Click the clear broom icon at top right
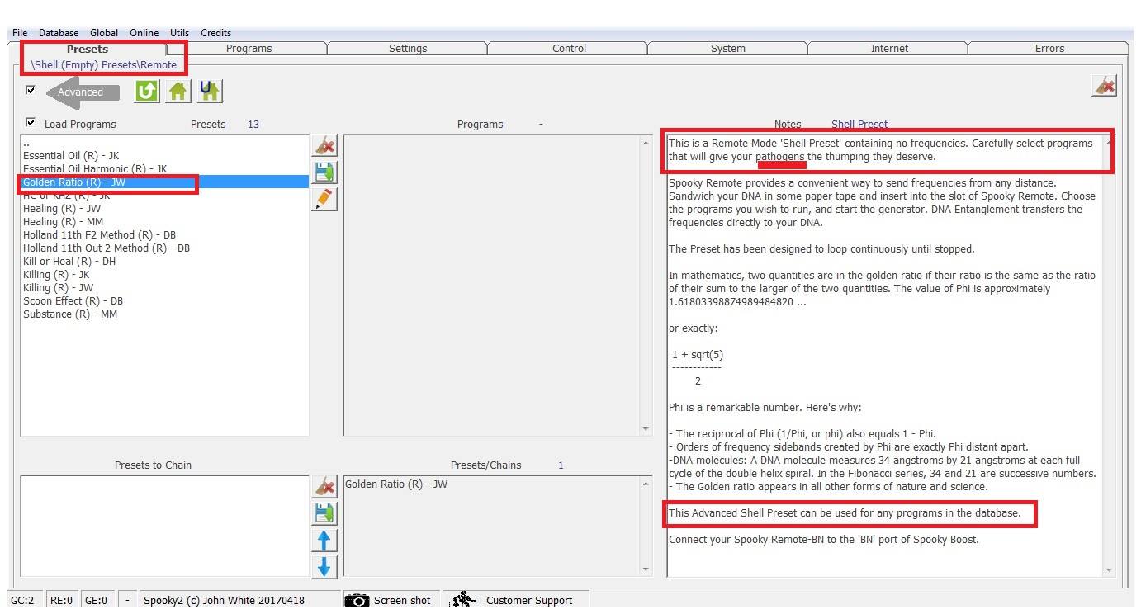The image size is (1141, 614). point(1104,85)
